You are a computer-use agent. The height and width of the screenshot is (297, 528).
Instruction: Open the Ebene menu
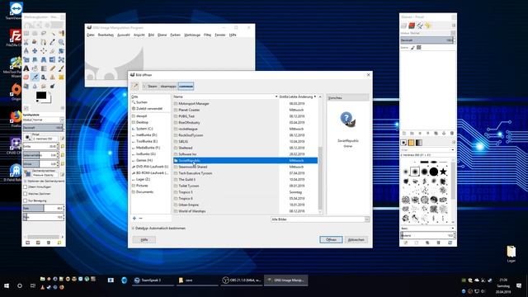[163, 35]
